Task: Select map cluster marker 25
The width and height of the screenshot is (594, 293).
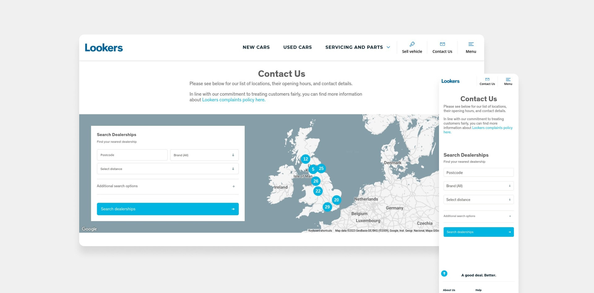Action: click(321, 168)
